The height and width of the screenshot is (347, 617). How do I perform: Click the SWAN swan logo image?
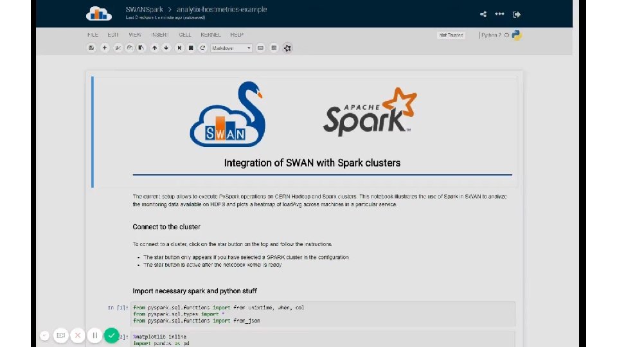[227, 114]
